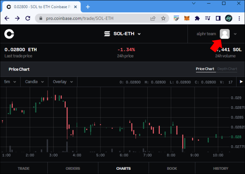Click the browser back arrow
Viewport: 245px width, 174px height.
[x=7, y=18]
